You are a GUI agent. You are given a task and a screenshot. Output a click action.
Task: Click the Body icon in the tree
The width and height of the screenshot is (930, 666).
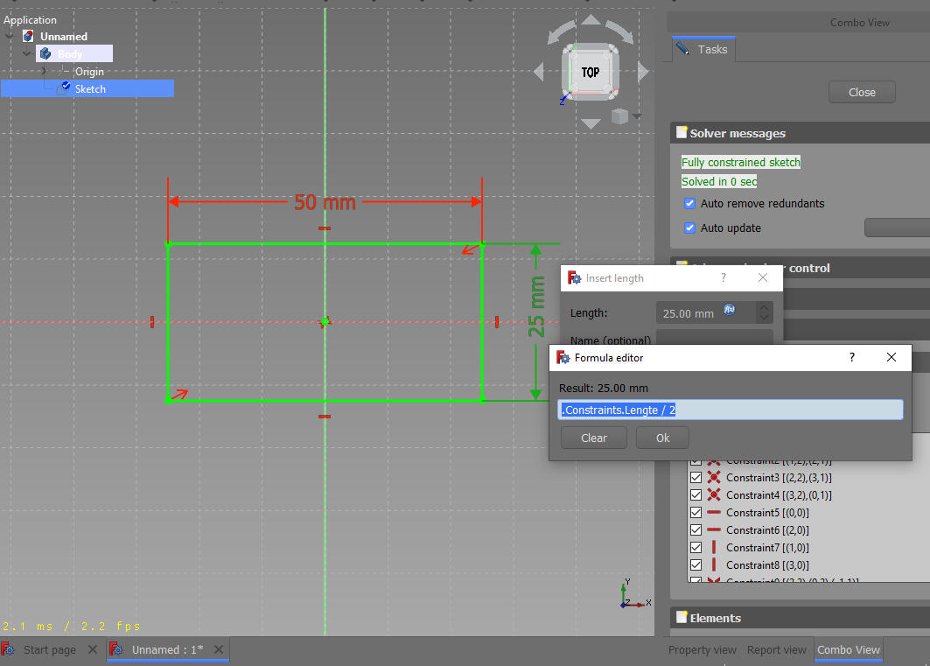[45, 54]
